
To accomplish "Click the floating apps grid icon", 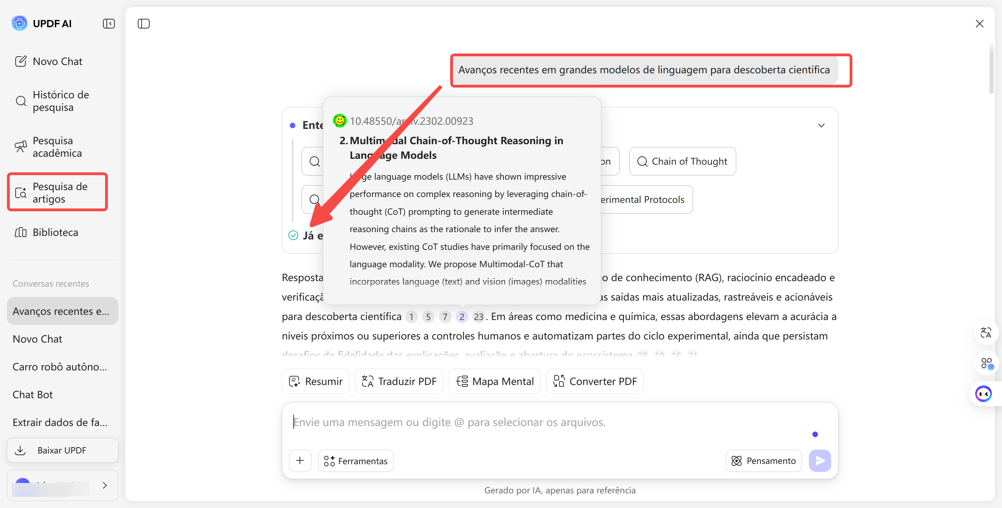I will tap(986, 363).
